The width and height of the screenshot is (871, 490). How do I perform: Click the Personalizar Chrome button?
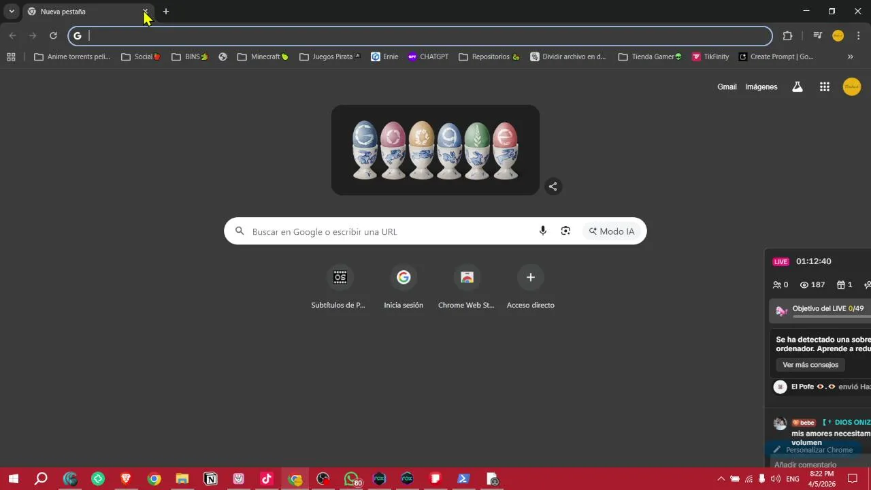click(813, 450)
